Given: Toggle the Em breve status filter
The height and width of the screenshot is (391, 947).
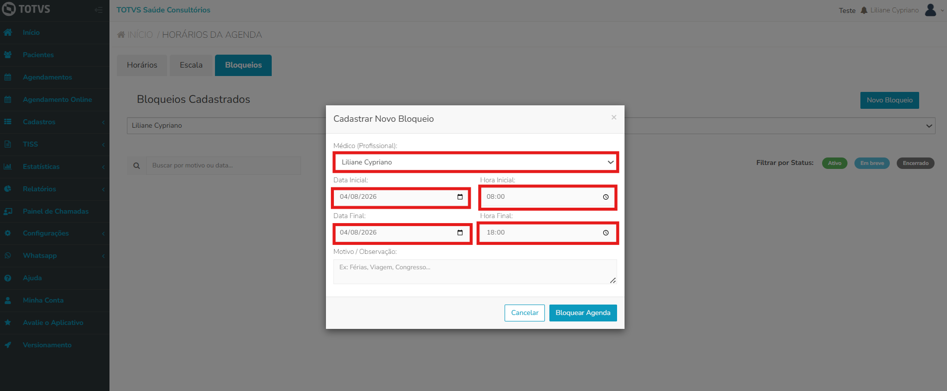Looking at the screenshot, I should click(872, 163).
